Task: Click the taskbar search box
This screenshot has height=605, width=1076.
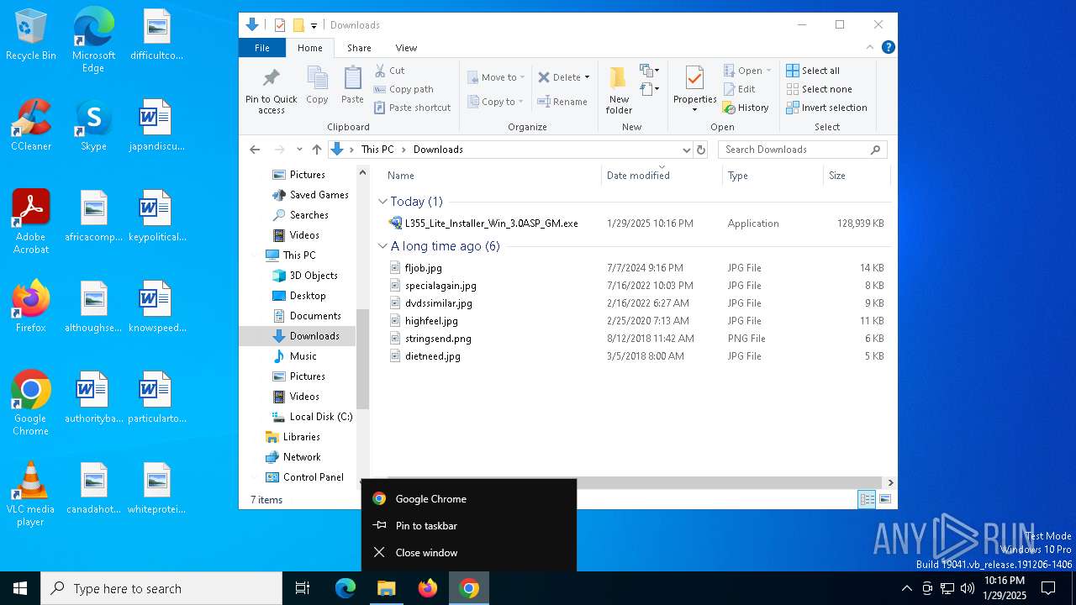Action: click(x=161, y=588)
